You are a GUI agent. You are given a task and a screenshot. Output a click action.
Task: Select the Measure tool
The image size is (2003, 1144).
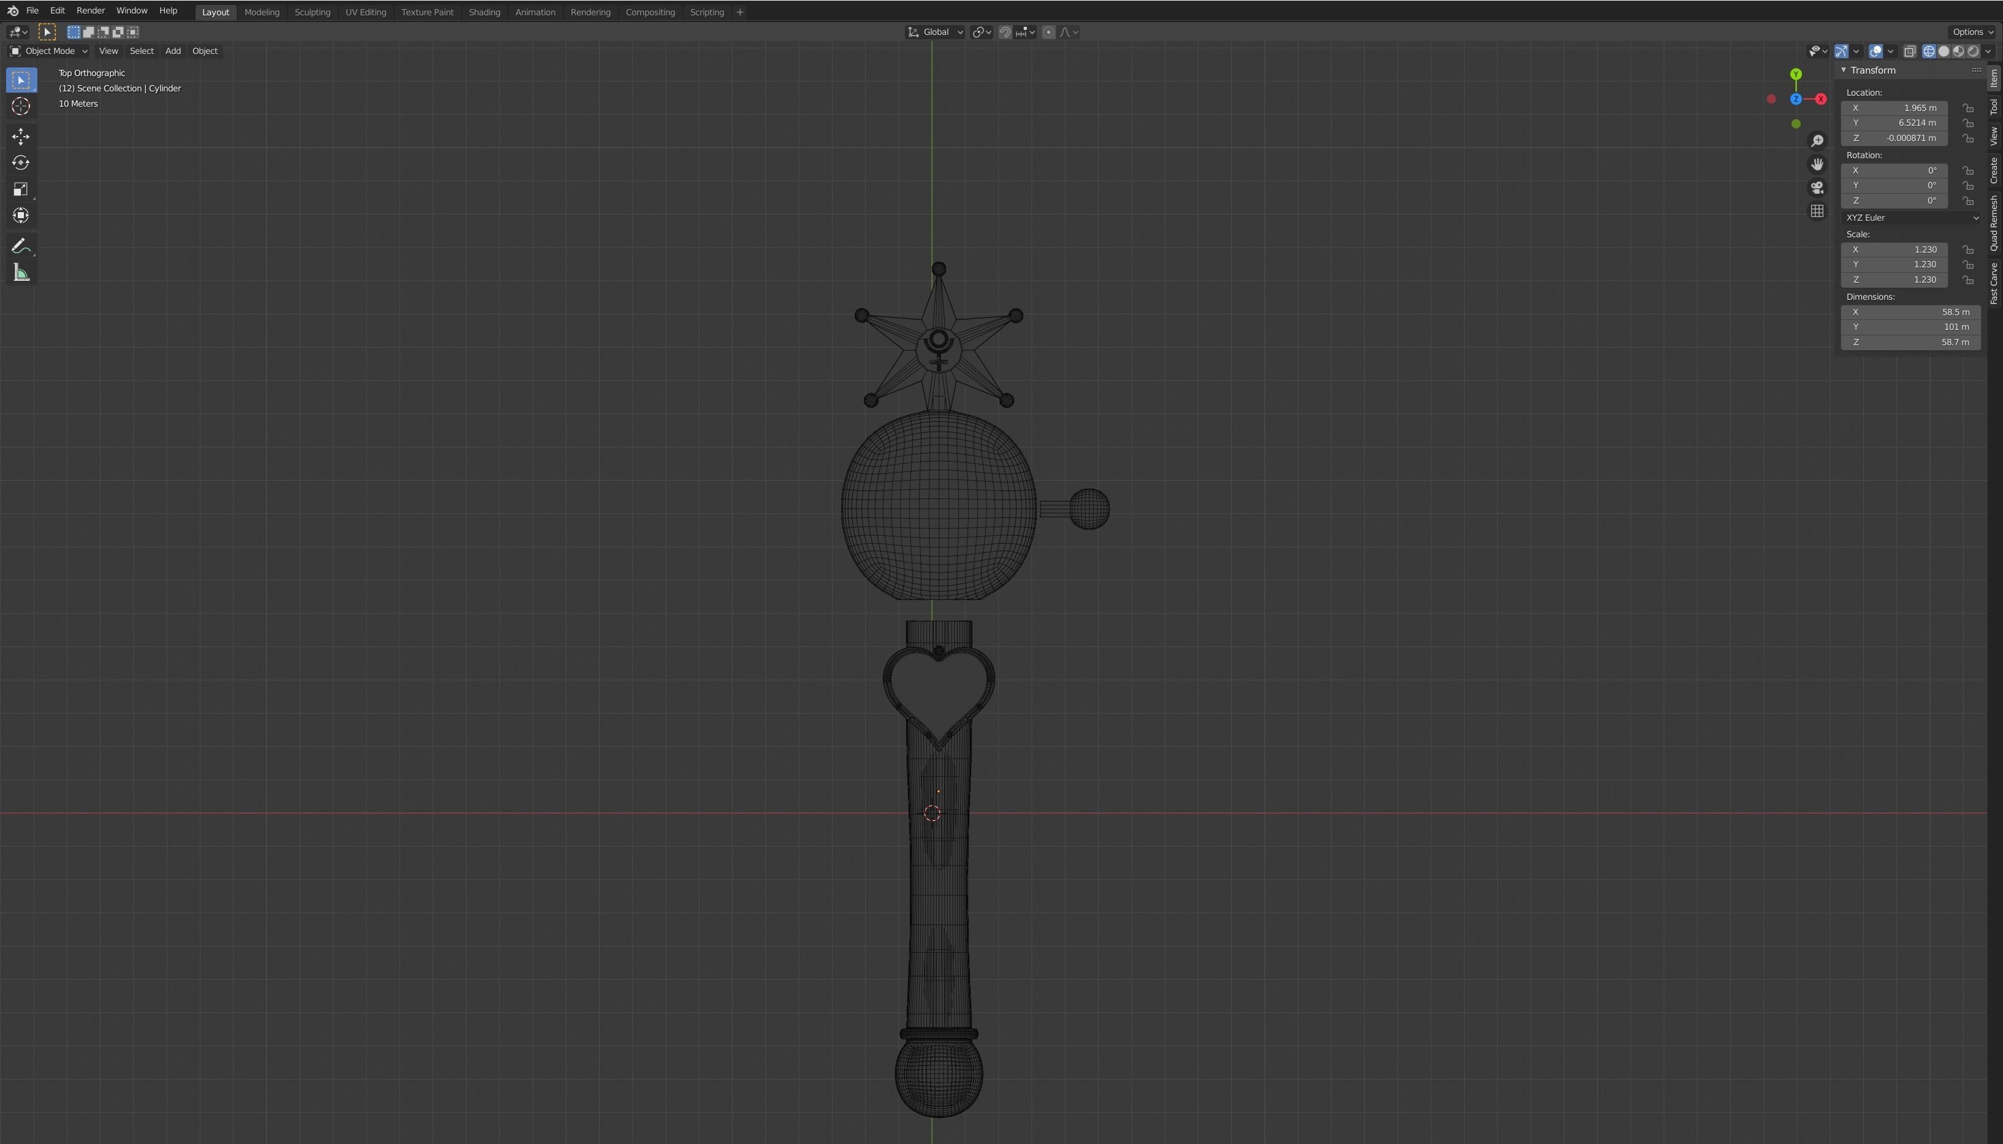pos(21,273)
